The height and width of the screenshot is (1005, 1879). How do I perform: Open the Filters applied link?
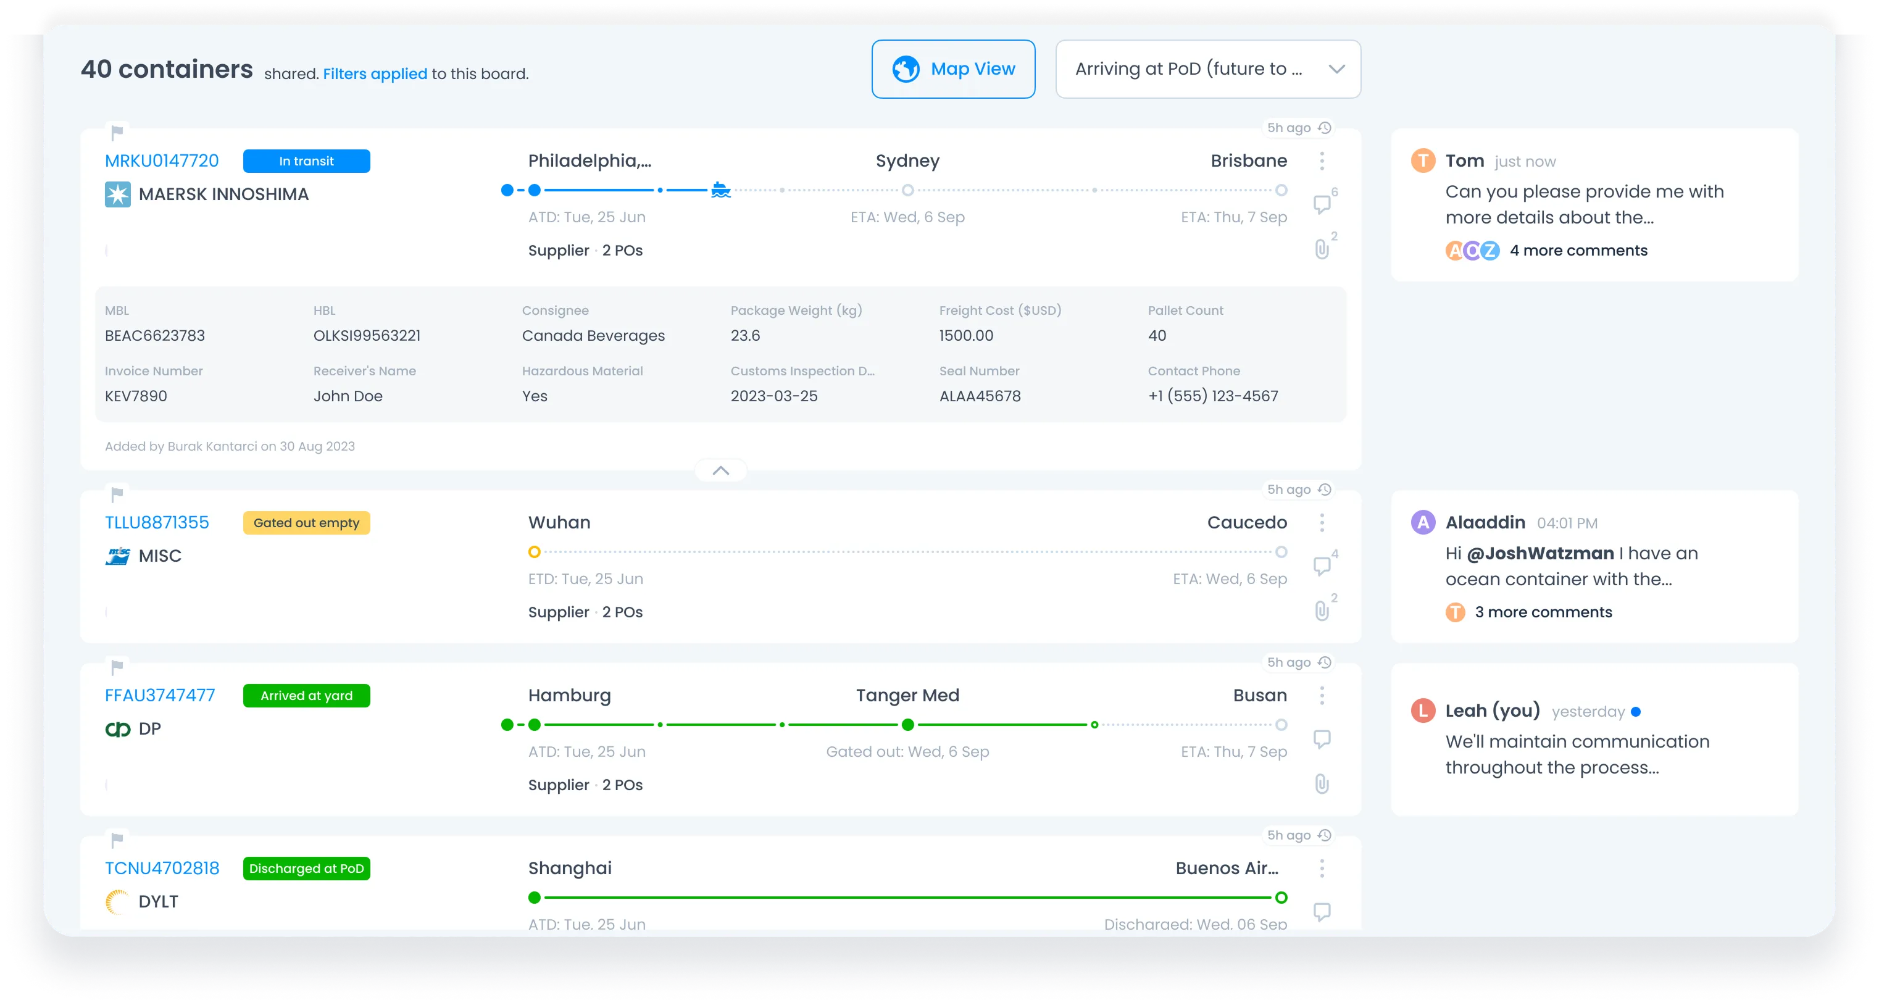[x=375, y=73]
